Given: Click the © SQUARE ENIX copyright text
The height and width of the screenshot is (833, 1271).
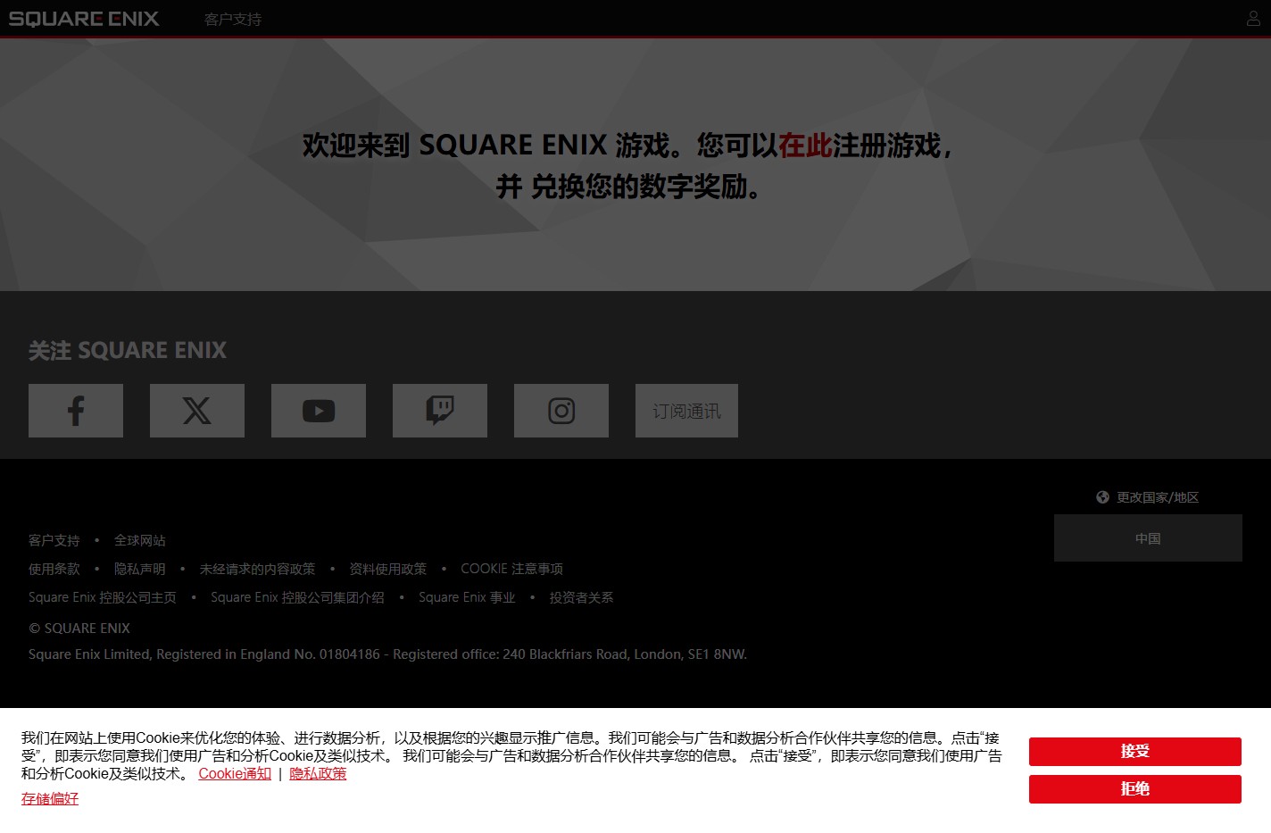Looking at the screenshot, I should click(79, 629).
